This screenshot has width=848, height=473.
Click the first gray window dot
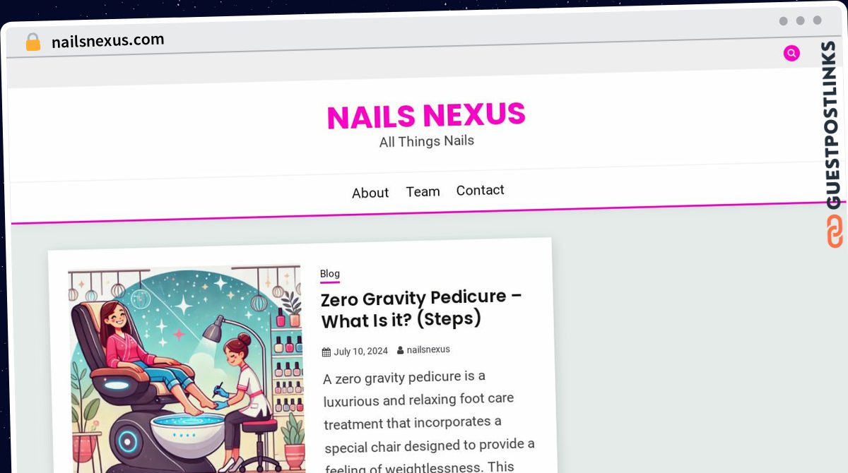coord(783,21)
